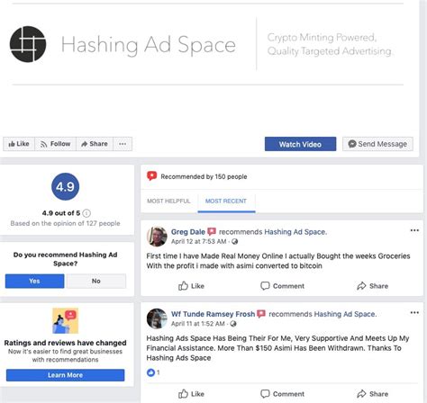Click the public globe icon on Greg Dale's post
This screenshot has width=427, height=403.
click(235, 242)
